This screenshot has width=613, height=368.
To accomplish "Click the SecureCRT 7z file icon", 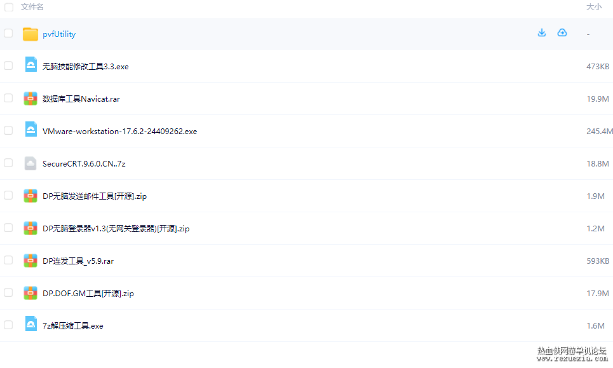I will coord(30,163).
